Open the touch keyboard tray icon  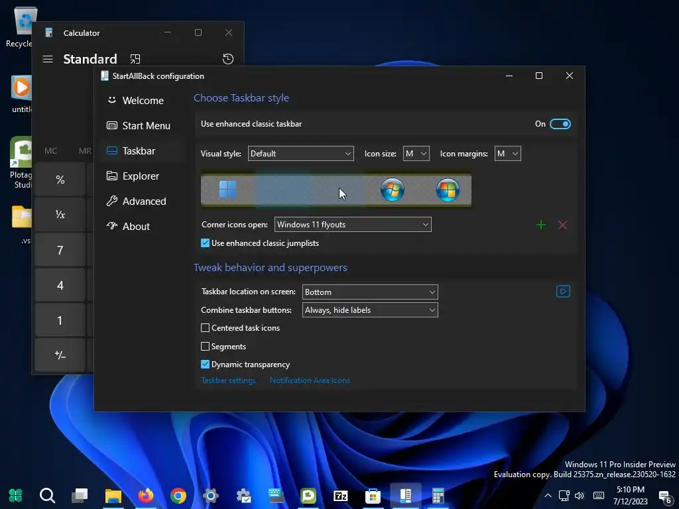point(599,496)
